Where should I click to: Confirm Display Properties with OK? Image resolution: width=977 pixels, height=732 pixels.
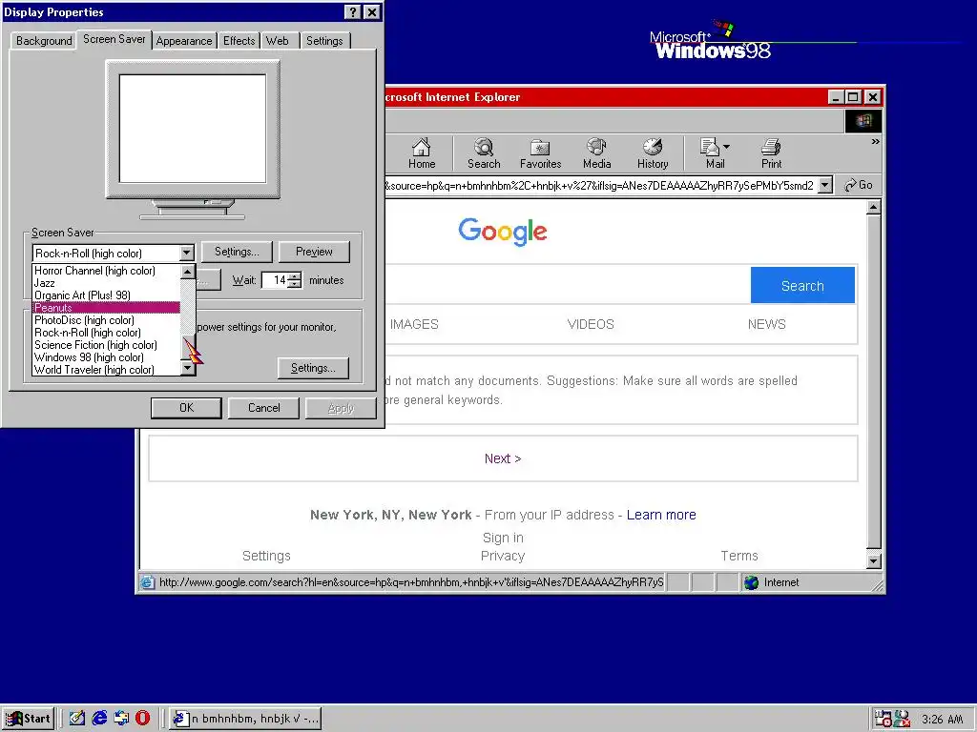point(186,408)
